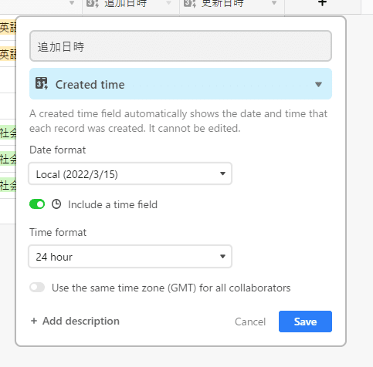Disable the Include a time field toggle

pyautogui.click(x=37, y=204)
